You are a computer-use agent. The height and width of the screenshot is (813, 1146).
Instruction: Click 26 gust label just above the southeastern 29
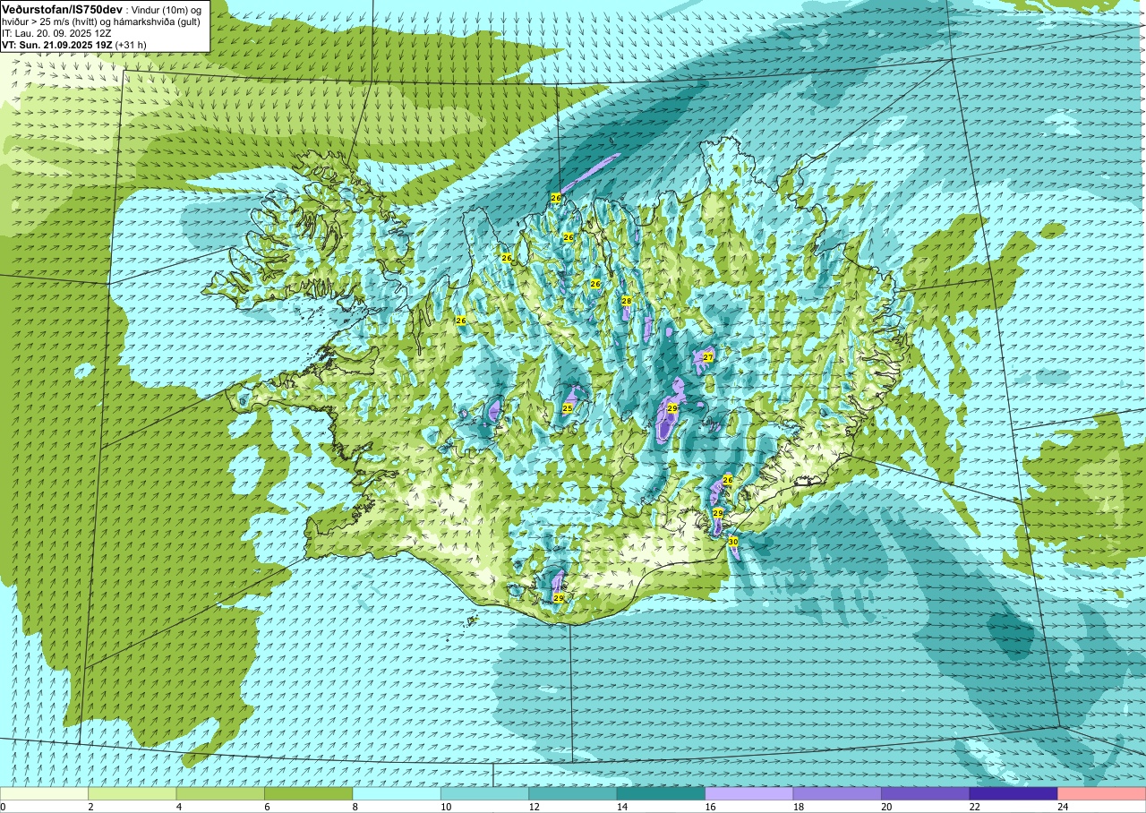point(728,480)
